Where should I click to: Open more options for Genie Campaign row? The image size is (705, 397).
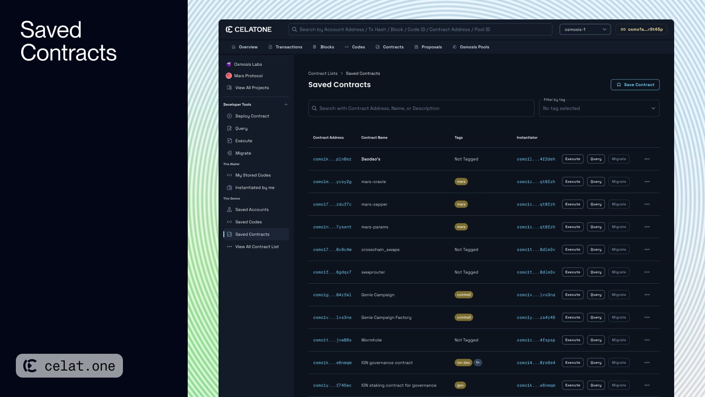point(647,295)
